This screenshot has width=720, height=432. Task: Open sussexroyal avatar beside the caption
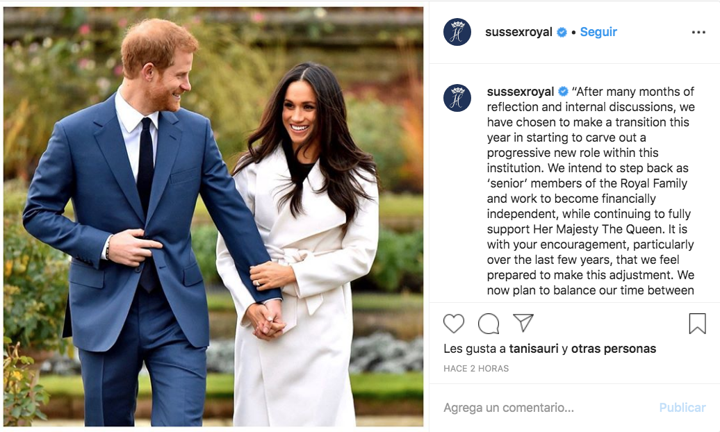point(457,98)
